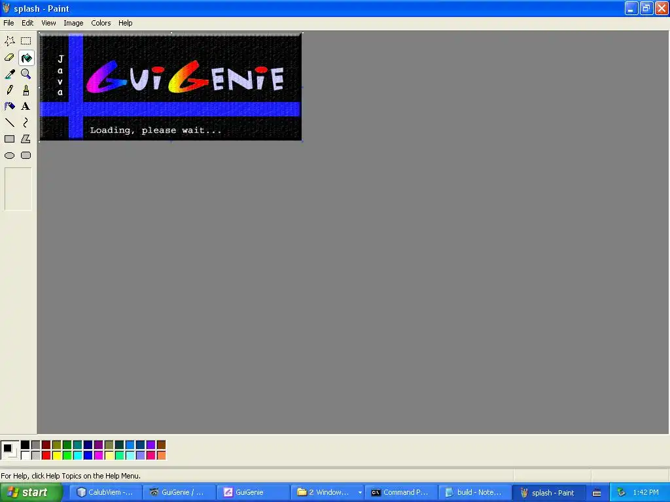Switch to the CalubViem taskbar window
Viewport: 670px width, 502px height.
pos(105,493)
